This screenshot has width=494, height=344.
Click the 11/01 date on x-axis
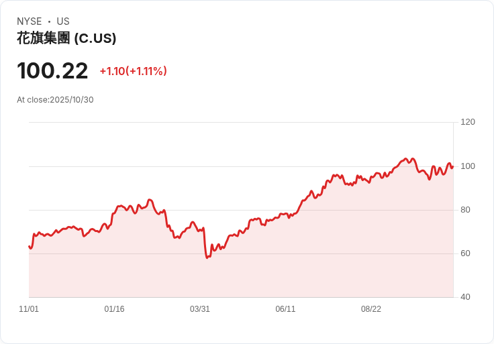pyautogui.click(x=29, y=309)
